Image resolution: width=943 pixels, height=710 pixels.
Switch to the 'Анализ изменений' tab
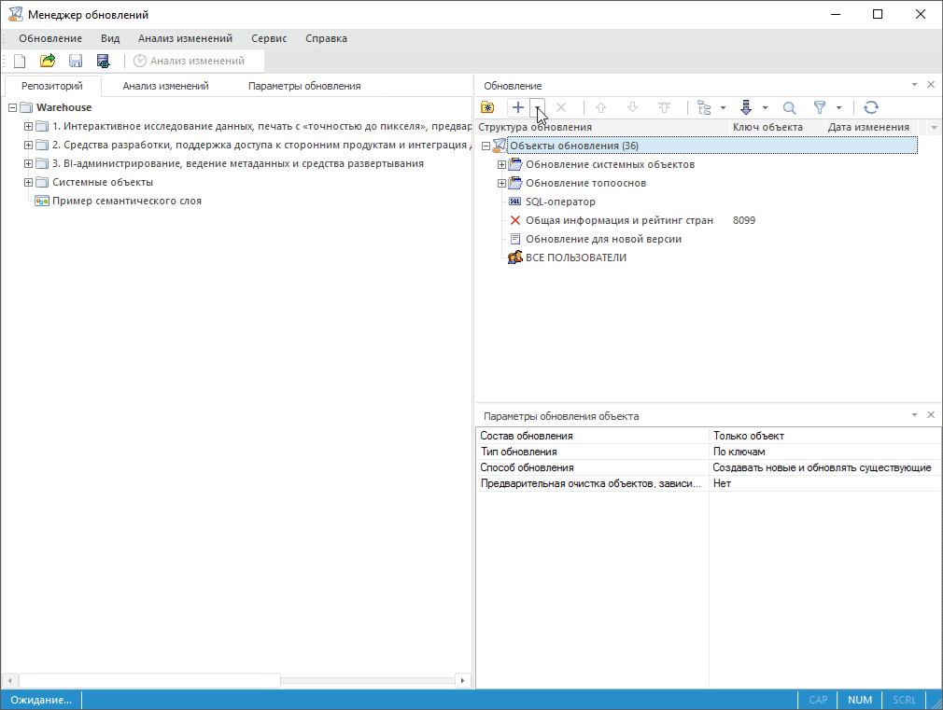click(x=165, y=86)
